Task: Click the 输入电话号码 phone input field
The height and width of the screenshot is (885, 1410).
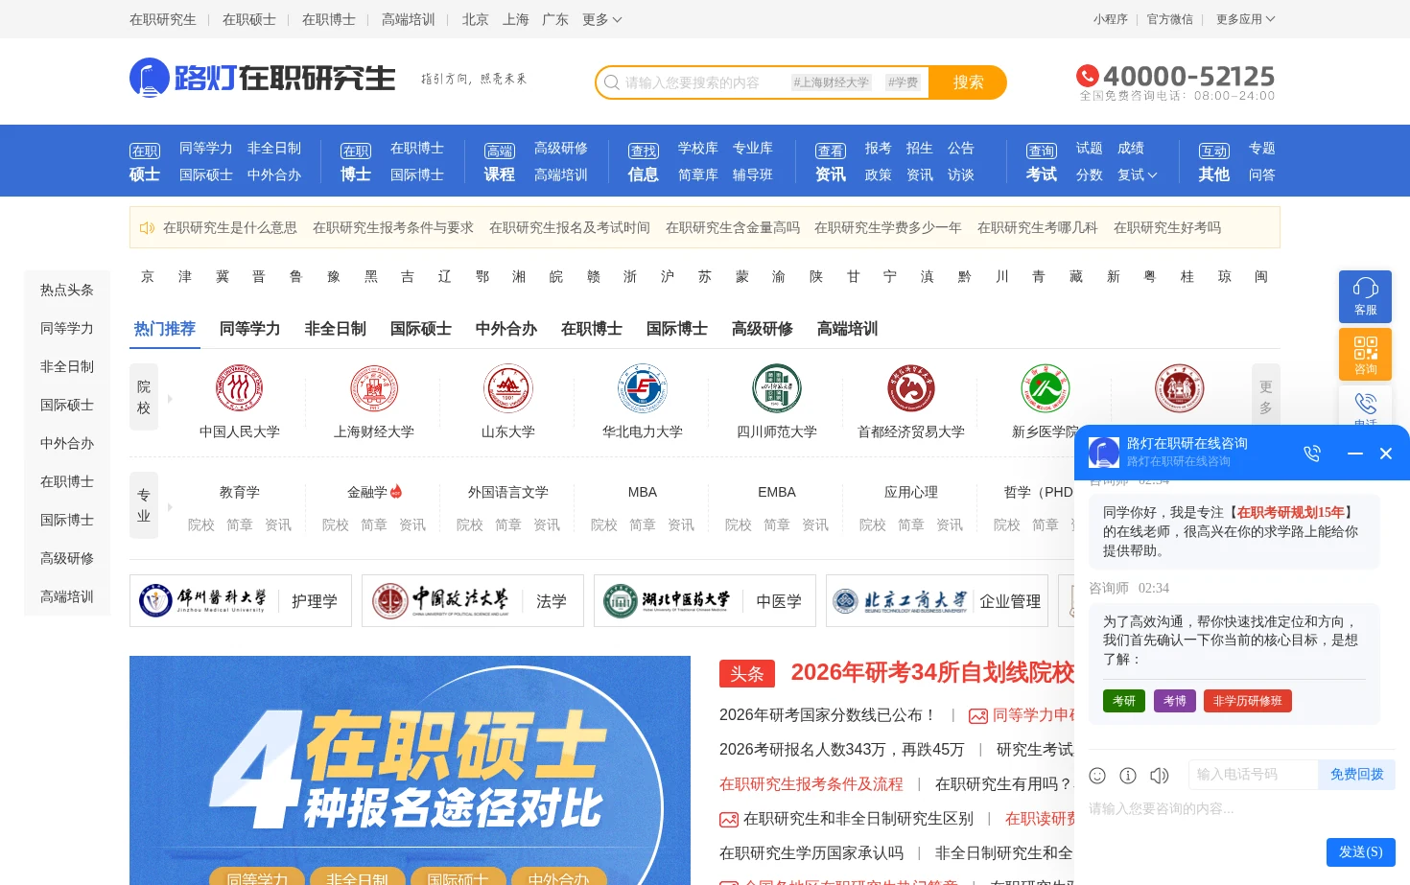Action: pos(1254,775)
